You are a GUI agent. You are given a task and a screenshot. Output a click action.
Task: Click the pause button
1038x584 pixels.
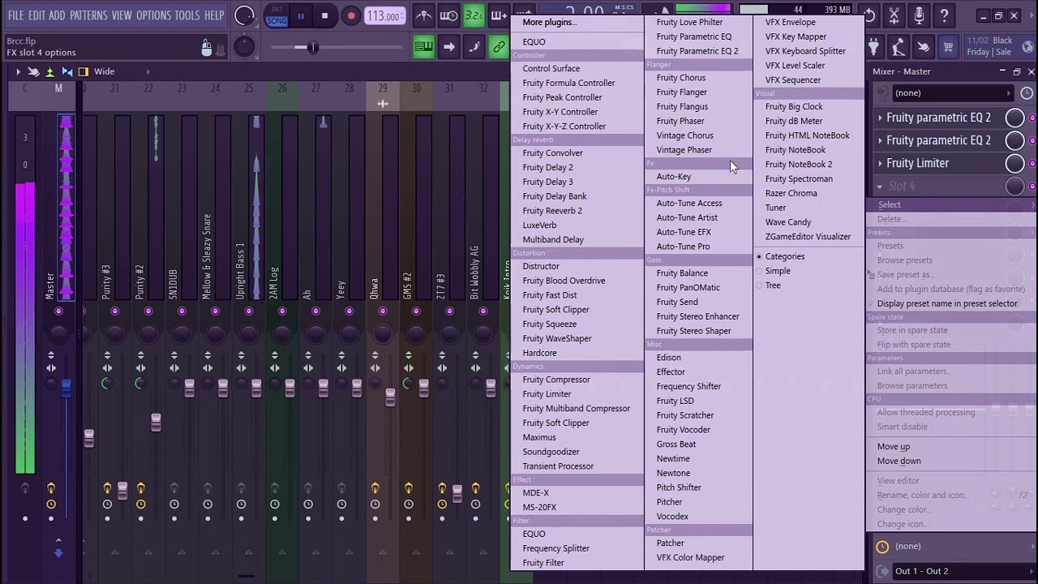coord(300,15)
